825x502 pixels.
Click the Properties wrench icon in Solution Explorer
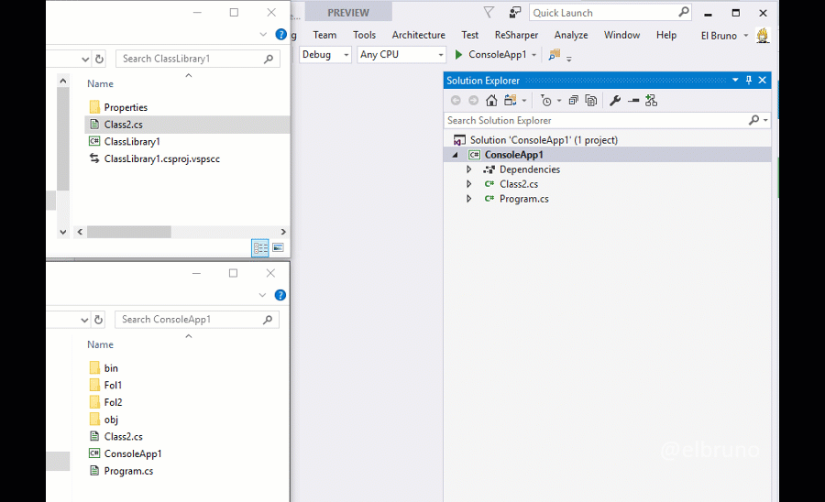click(x=615, y=101)
